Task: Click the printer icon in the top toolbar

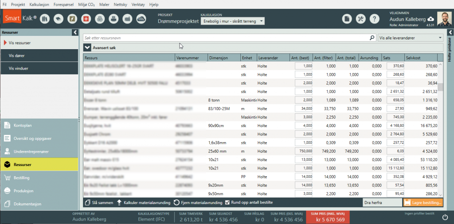Action: tap(113, 19)
